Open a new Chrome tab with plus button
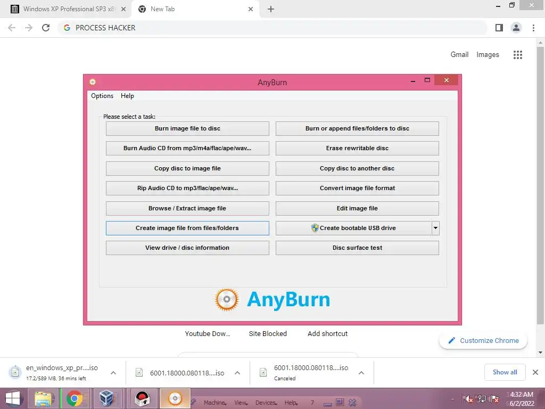The image size is (545, 409). [271, 10]
